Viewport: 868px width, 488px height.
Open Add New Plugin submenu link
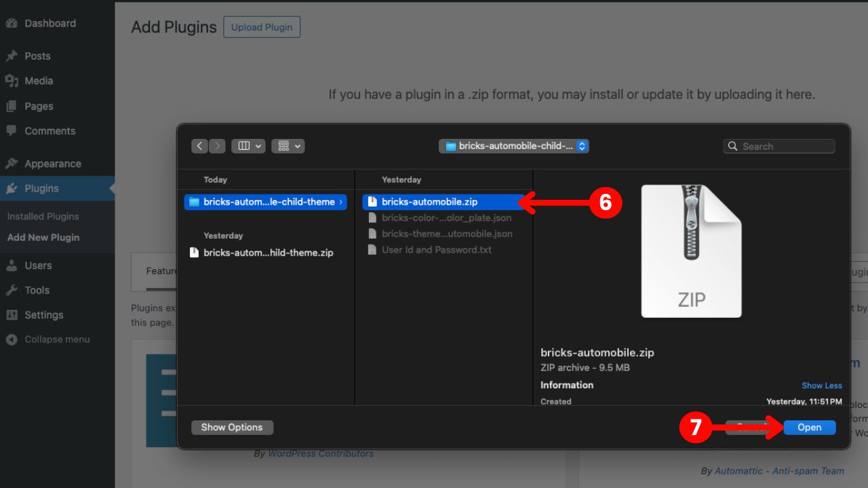43,237
